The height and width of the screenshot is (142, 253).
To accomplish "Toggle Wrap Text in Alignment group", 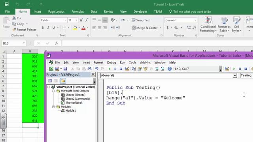I will [x=141, y=20].
